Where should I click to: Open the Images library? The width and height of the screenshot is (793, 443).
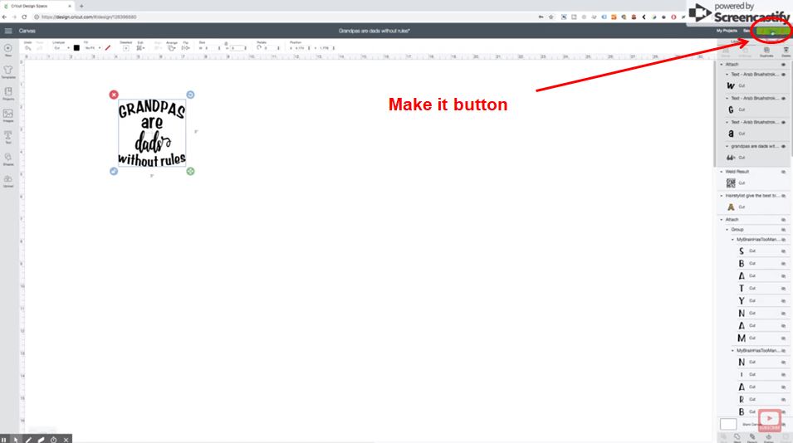pyautogui.click(x=8, y=115)
